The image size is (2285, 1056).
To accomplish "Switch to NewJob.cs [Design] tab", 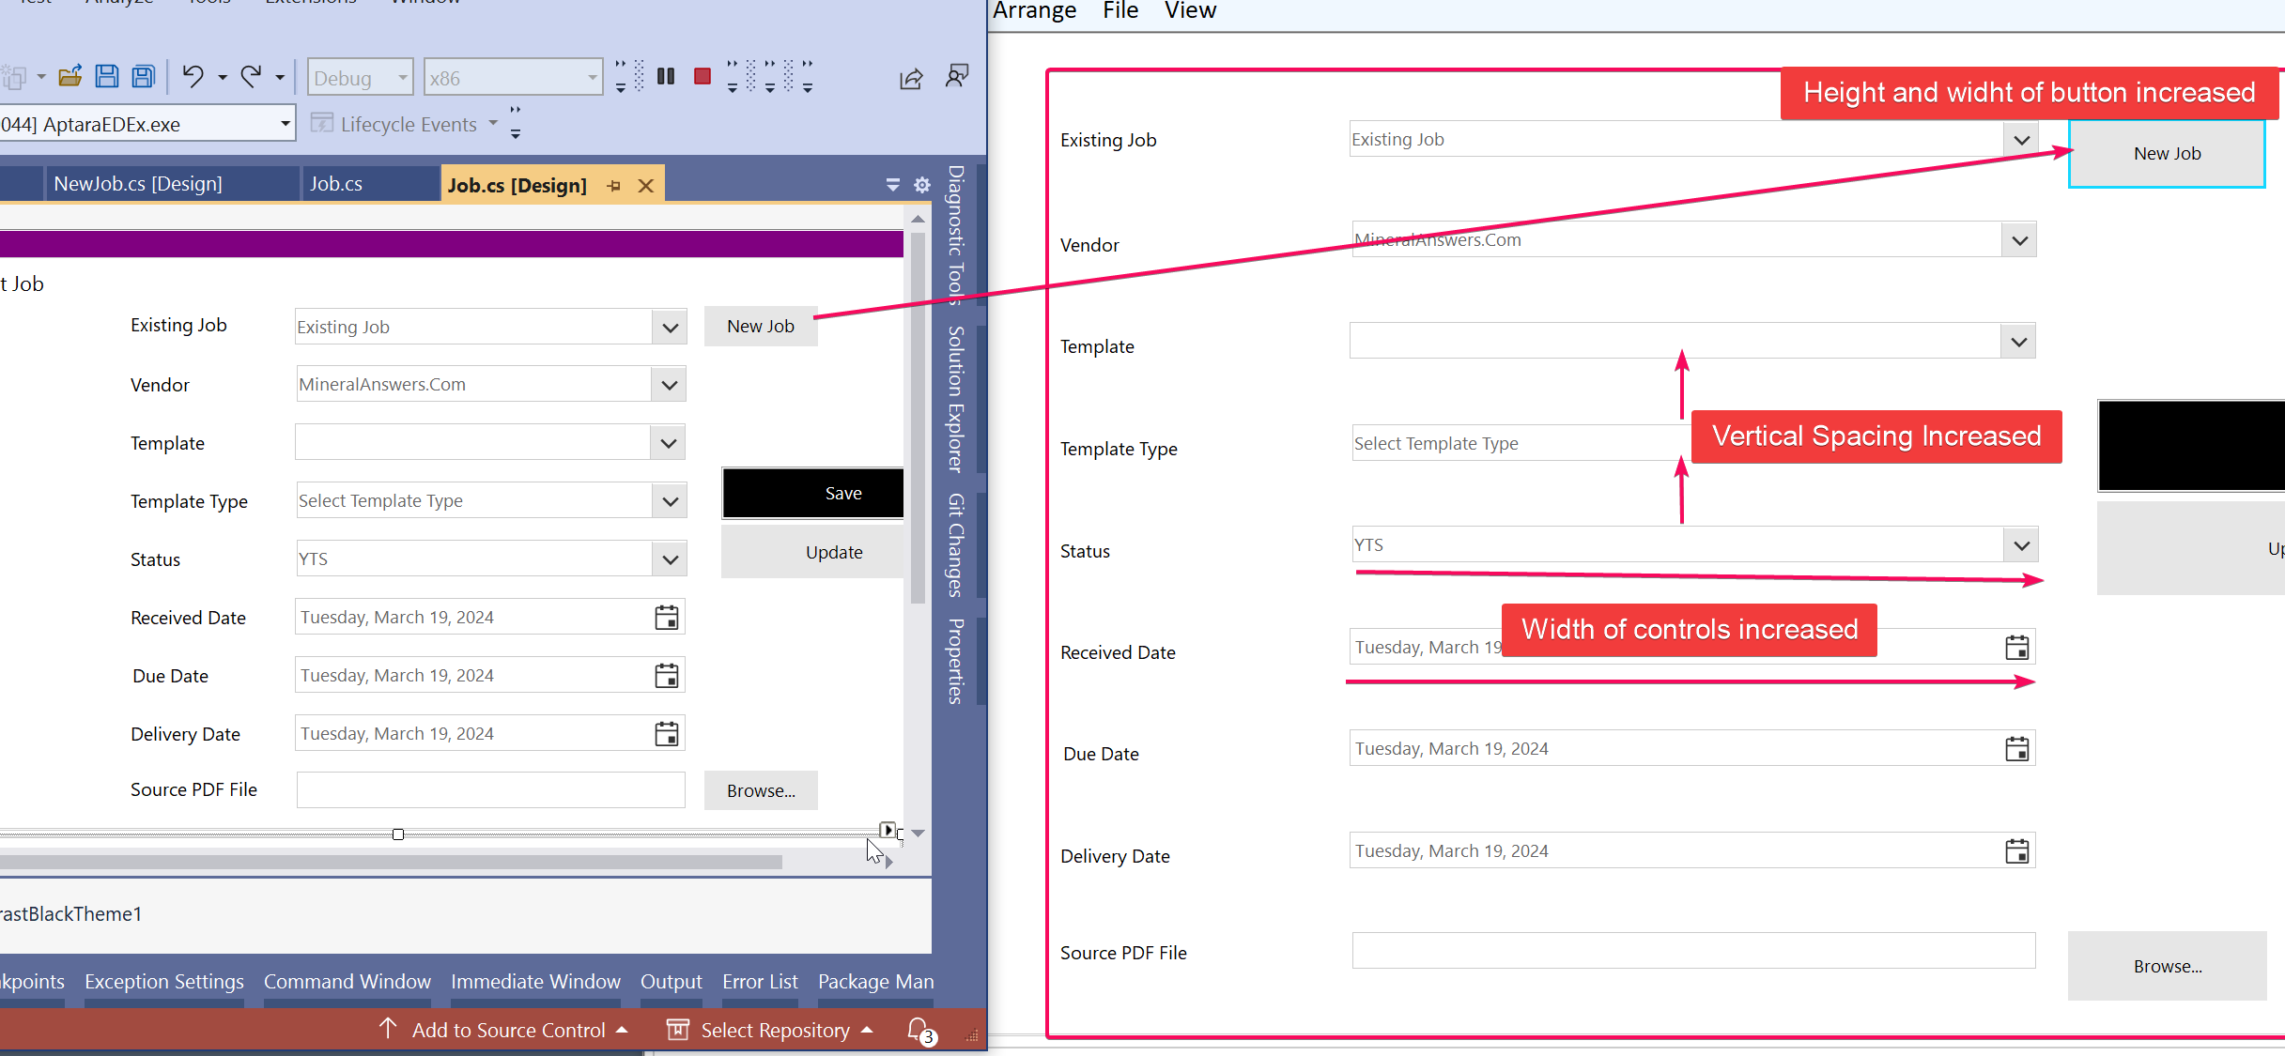I will click(138, 184).
